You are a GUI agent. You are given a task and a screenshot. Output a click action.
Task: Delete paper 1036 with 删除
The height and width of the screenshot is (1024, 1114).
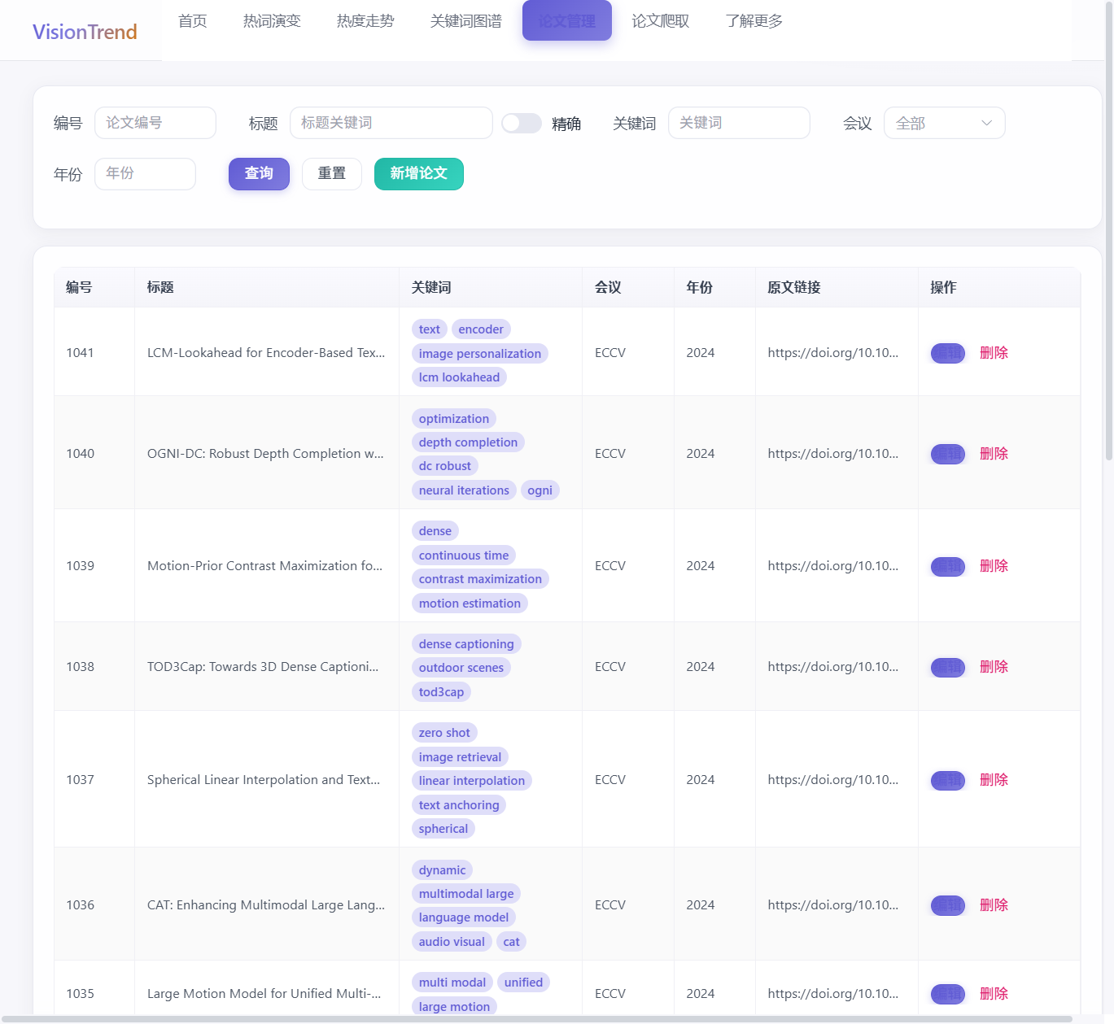click(994, 904)
